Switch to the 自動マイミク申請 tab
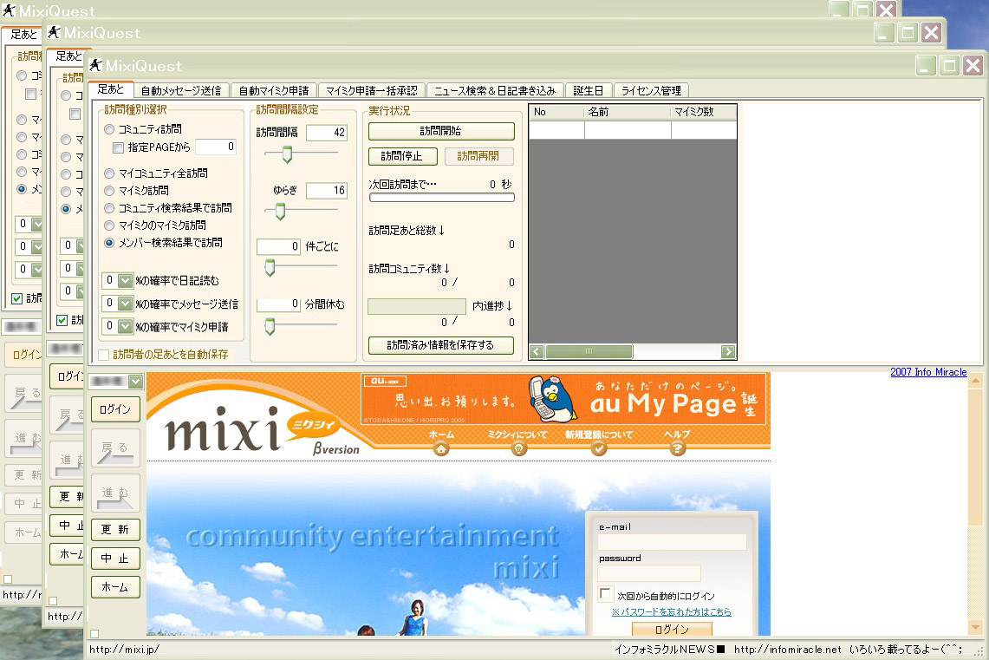Screen dimensions: 989x660 pyautogui.click(x=274, y=90)
